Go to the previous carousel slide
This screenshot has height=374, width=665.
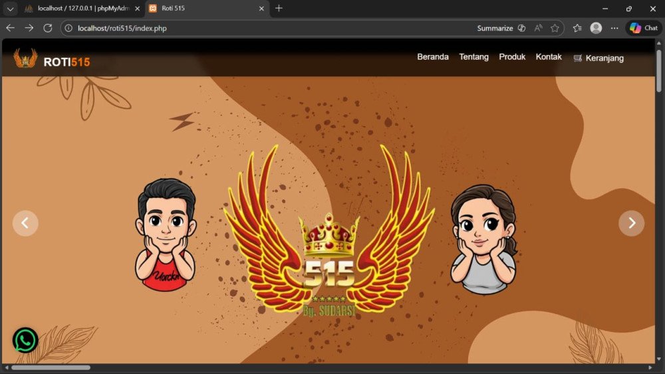[25, 223]
